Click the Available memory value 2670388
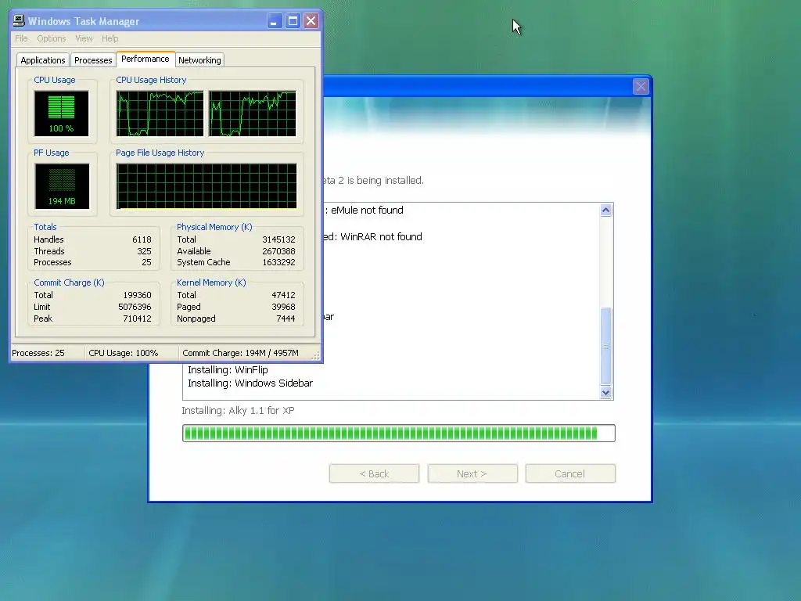This screenshot has height=601, width=801. [x=278, y=251]
